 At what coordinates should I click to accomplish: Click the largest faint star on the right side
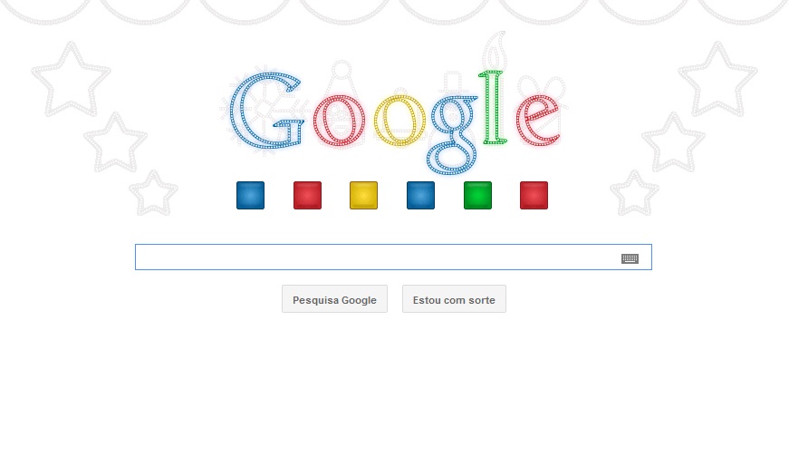(717, 79)
